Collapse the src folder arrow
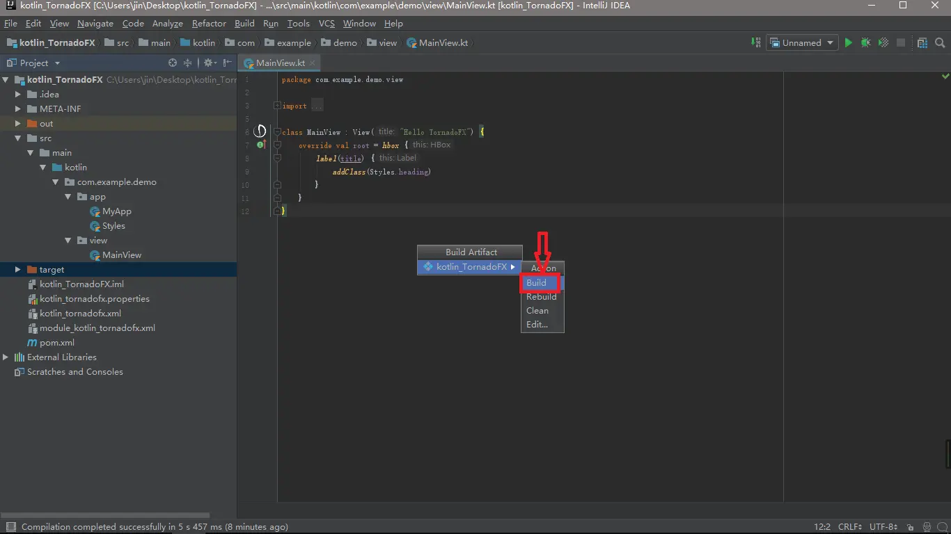 [18, 138]
